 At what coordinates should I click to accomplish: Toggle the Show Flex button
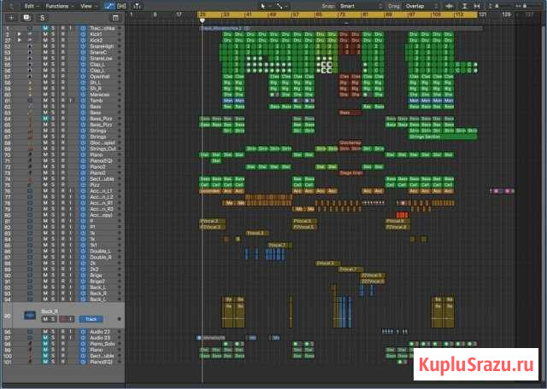point(121,6)
